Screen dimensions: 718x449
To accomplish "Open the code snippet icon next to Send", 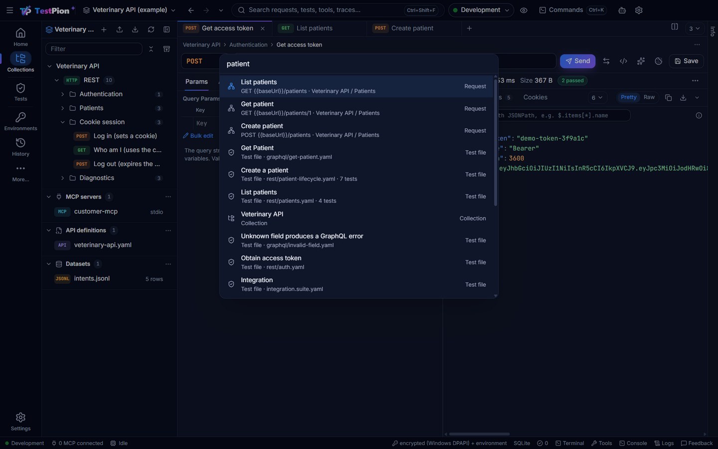I will 623,61.
